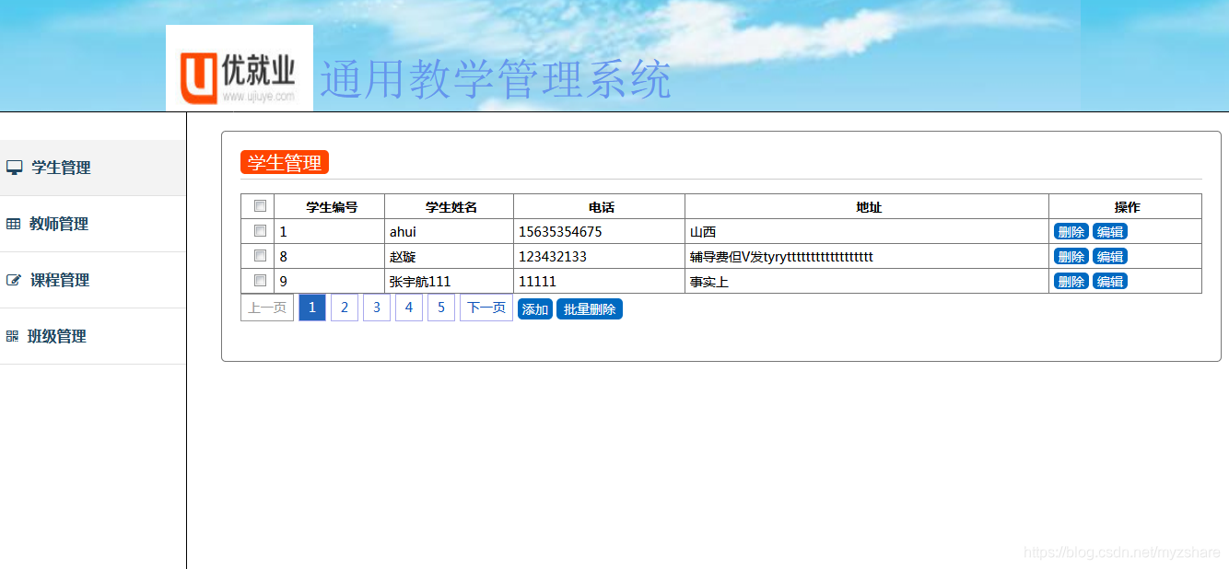This screenshot has height=569, width=1229.
Task: Click the 添加 button
Action: 535,309
